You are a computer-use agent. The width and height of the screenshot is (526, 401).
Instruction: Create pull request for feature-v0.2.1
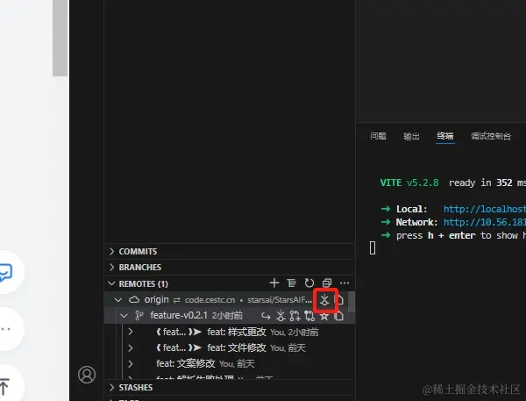coord(295,316)
